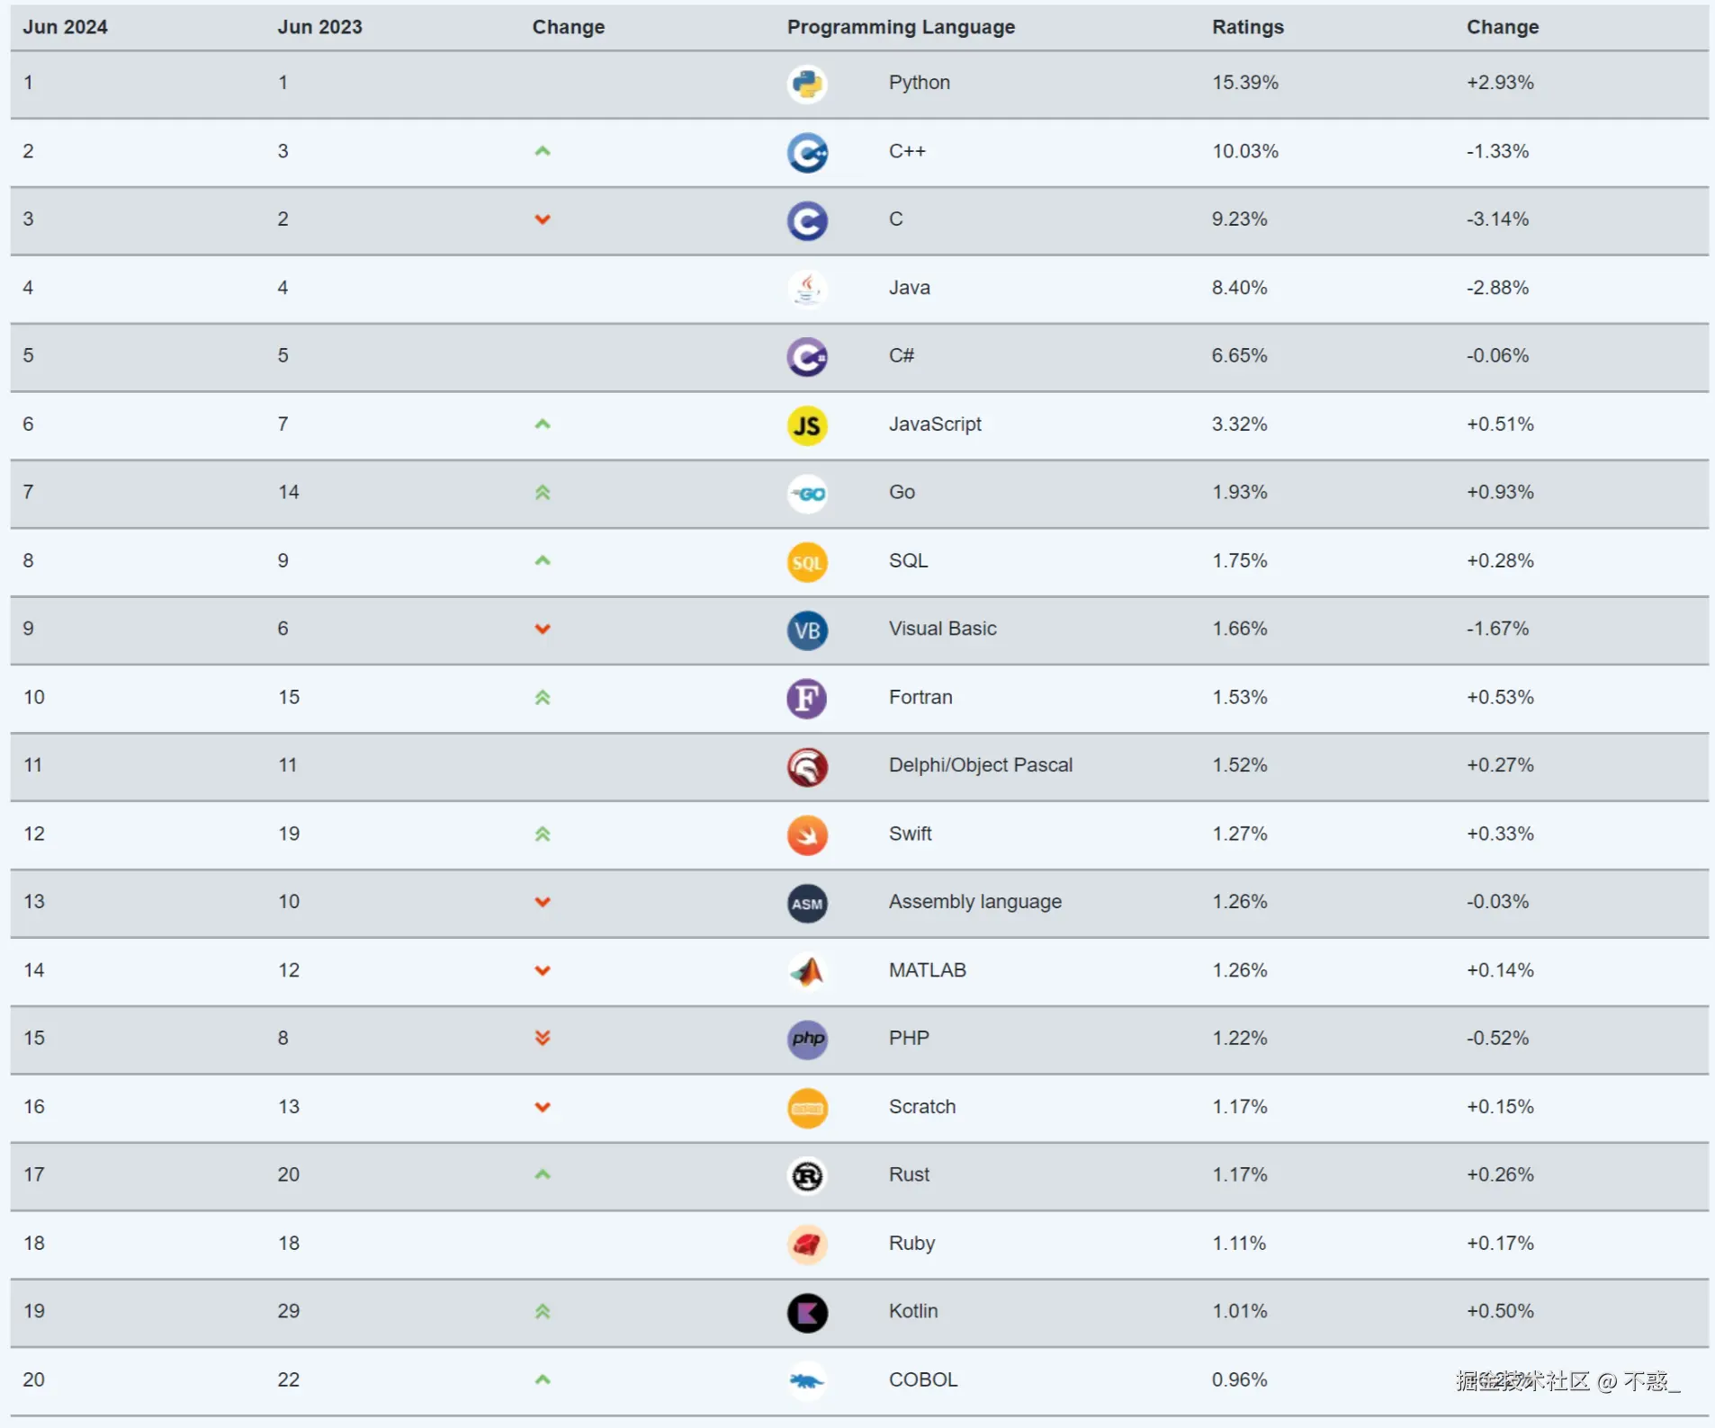Click the blue Visual Basic VB icon
Viewport: 1715px width, 1428px height.
pos(806,629)
